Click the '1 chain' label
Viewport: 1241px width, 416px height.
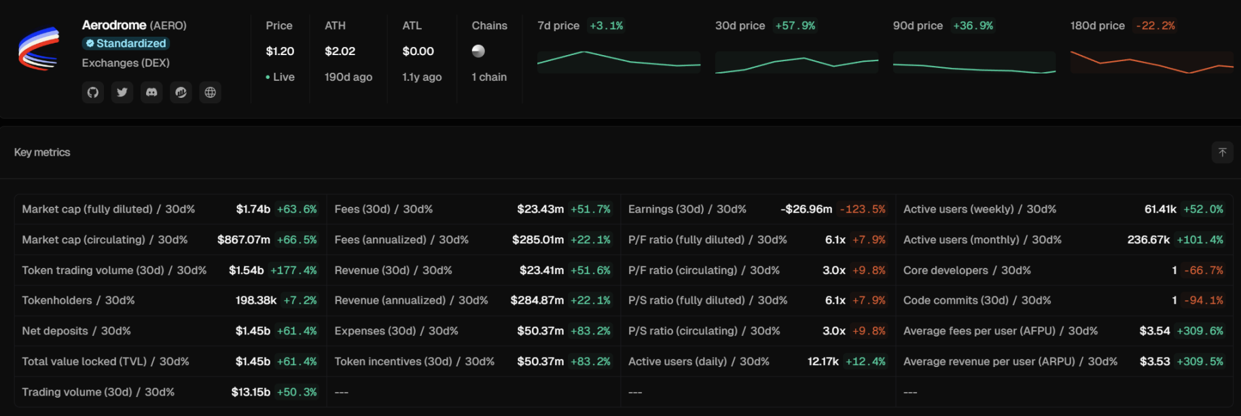coord(489,77)
